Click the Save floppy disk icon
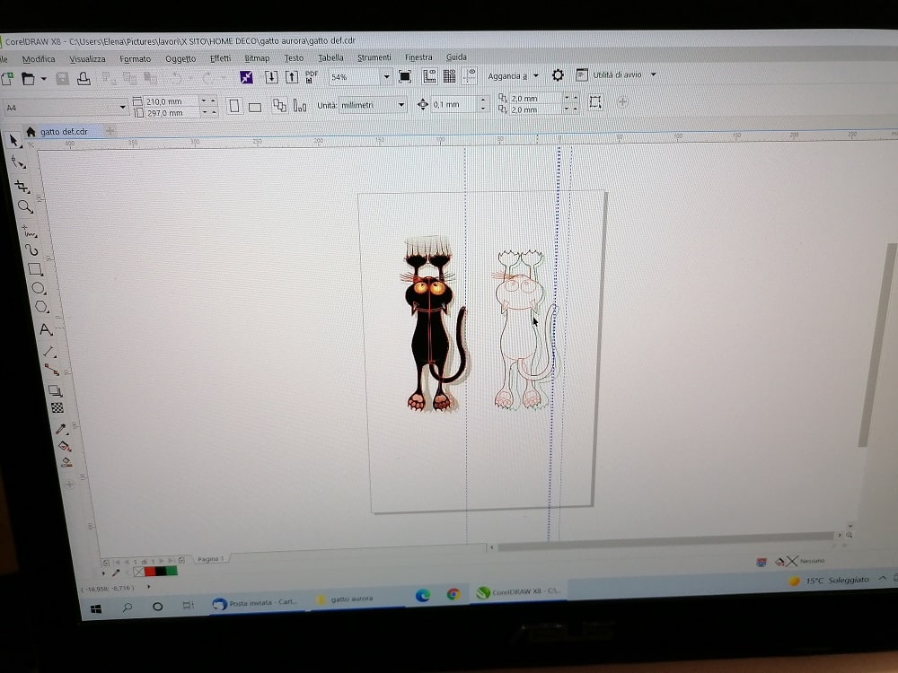Viewport: 898px width, 673px height. coord(63,78)
